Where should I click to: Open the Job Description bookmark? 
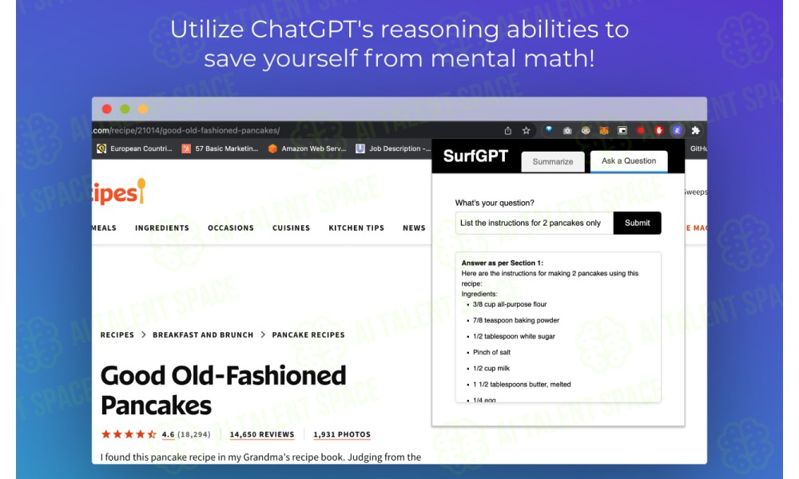click(x=393, y=148)
